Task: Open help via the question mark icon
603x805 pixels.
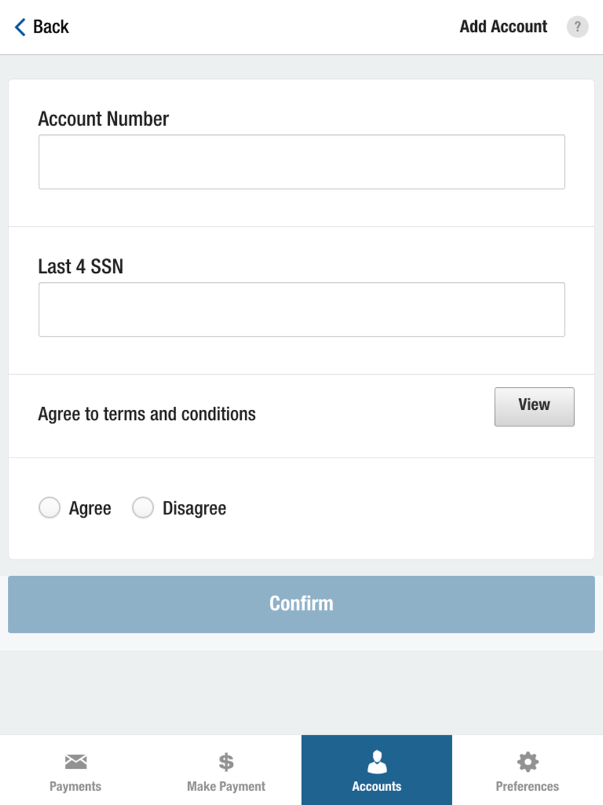Action: coord(577,27)
